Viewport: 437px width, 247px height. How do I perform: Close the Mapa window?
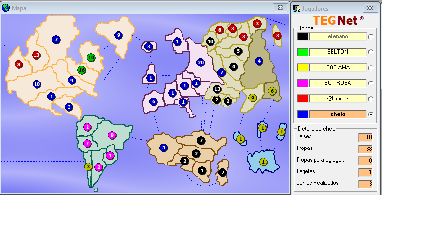[279, 8]
